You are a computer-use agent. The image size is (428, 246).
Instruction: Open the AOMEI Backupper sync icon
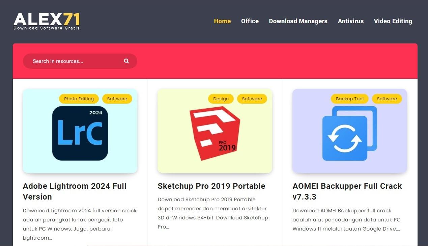pos(350,133)
